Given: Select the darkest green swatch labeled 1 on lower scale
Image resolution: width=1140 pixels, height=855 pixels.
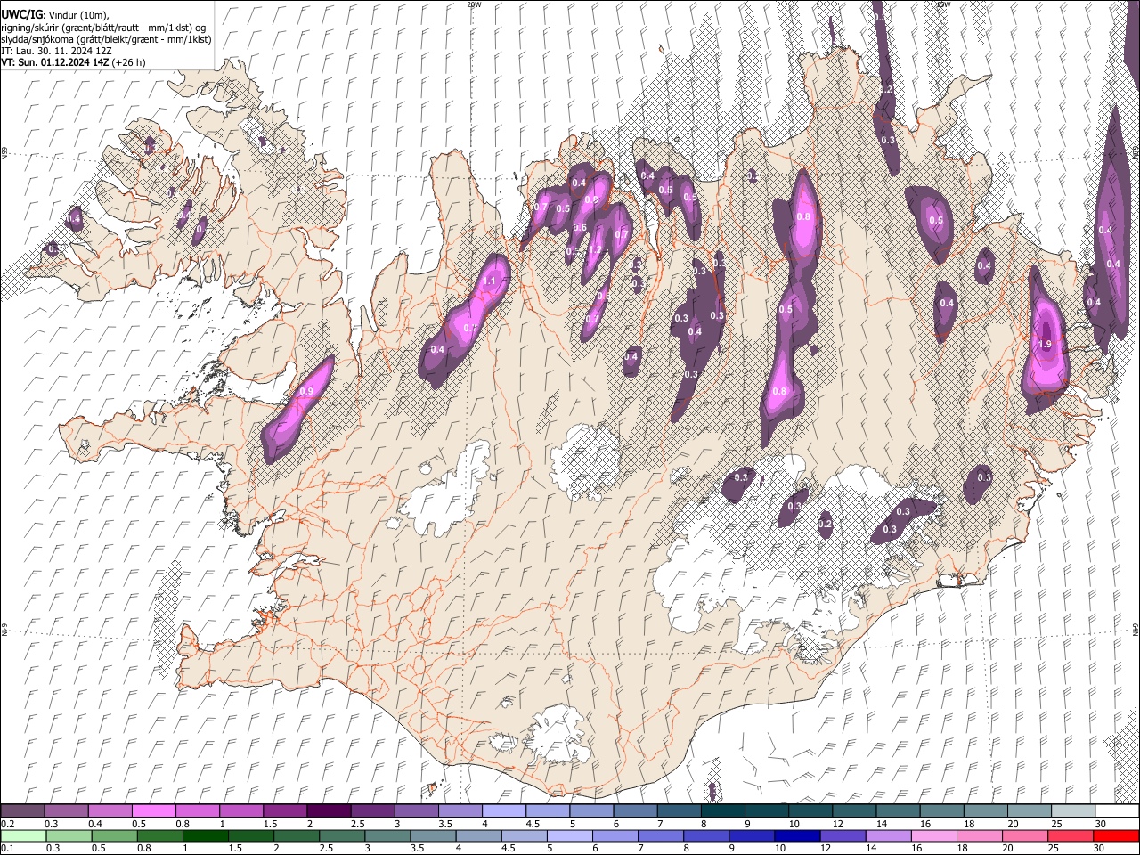Looking at the screenshot, I should (206, 835).
